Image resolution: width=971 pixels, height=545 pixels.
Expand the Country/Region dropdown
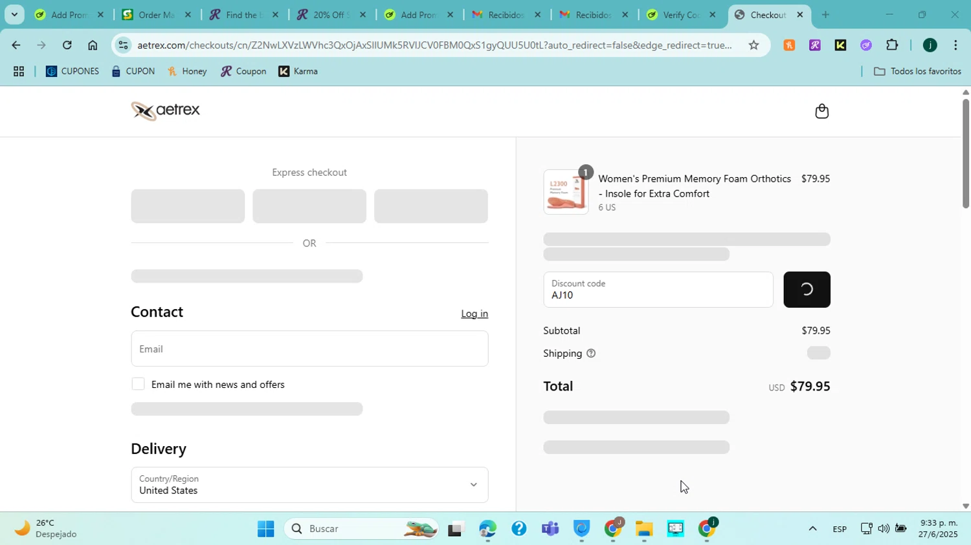(309, 485)
